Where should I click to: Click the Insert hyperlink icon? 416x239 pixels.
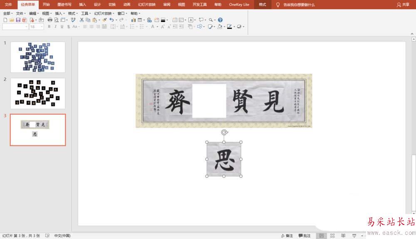click(x=149, y=20)
